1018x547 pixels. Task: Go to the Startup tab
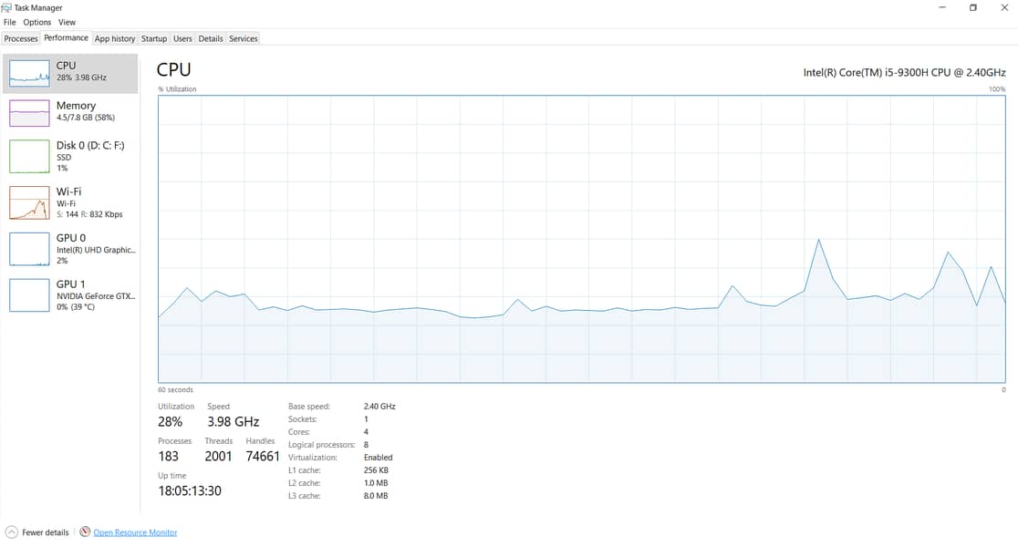click(x=154, y=38)
